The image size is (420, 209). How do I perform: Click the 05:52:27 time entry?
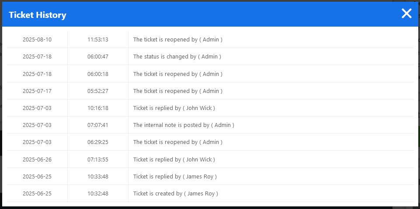pos(98,91)
